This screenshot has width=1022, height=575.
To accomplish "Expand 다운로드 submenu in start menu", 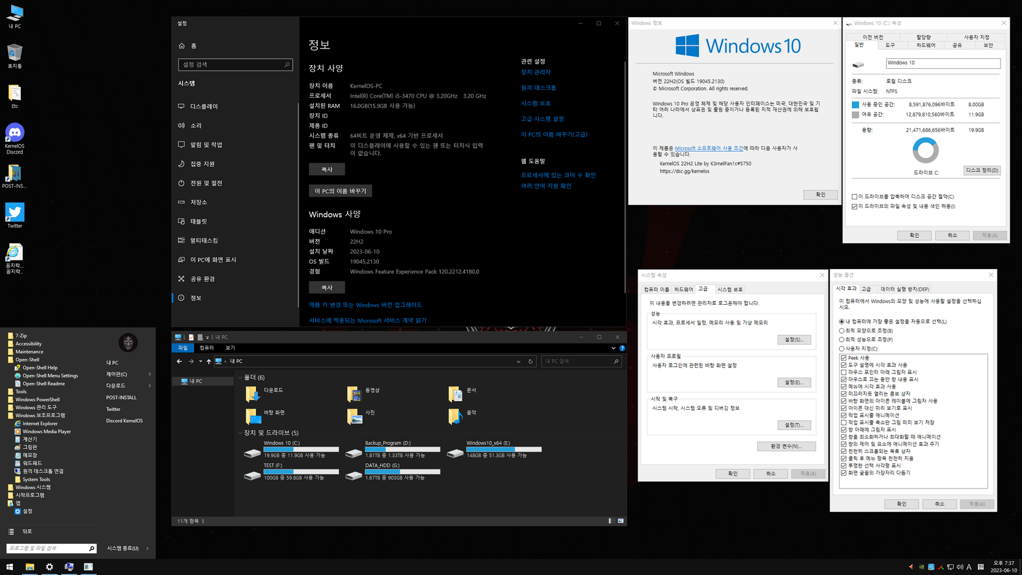I will (150, 386).
